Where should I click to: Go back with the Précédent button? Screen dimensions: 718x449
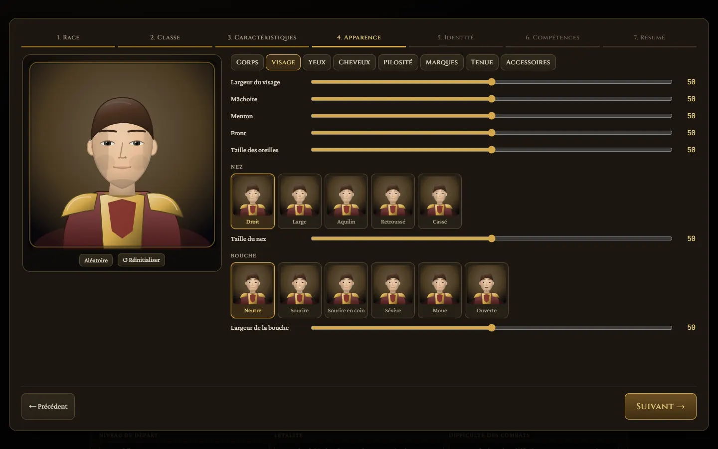48,407
